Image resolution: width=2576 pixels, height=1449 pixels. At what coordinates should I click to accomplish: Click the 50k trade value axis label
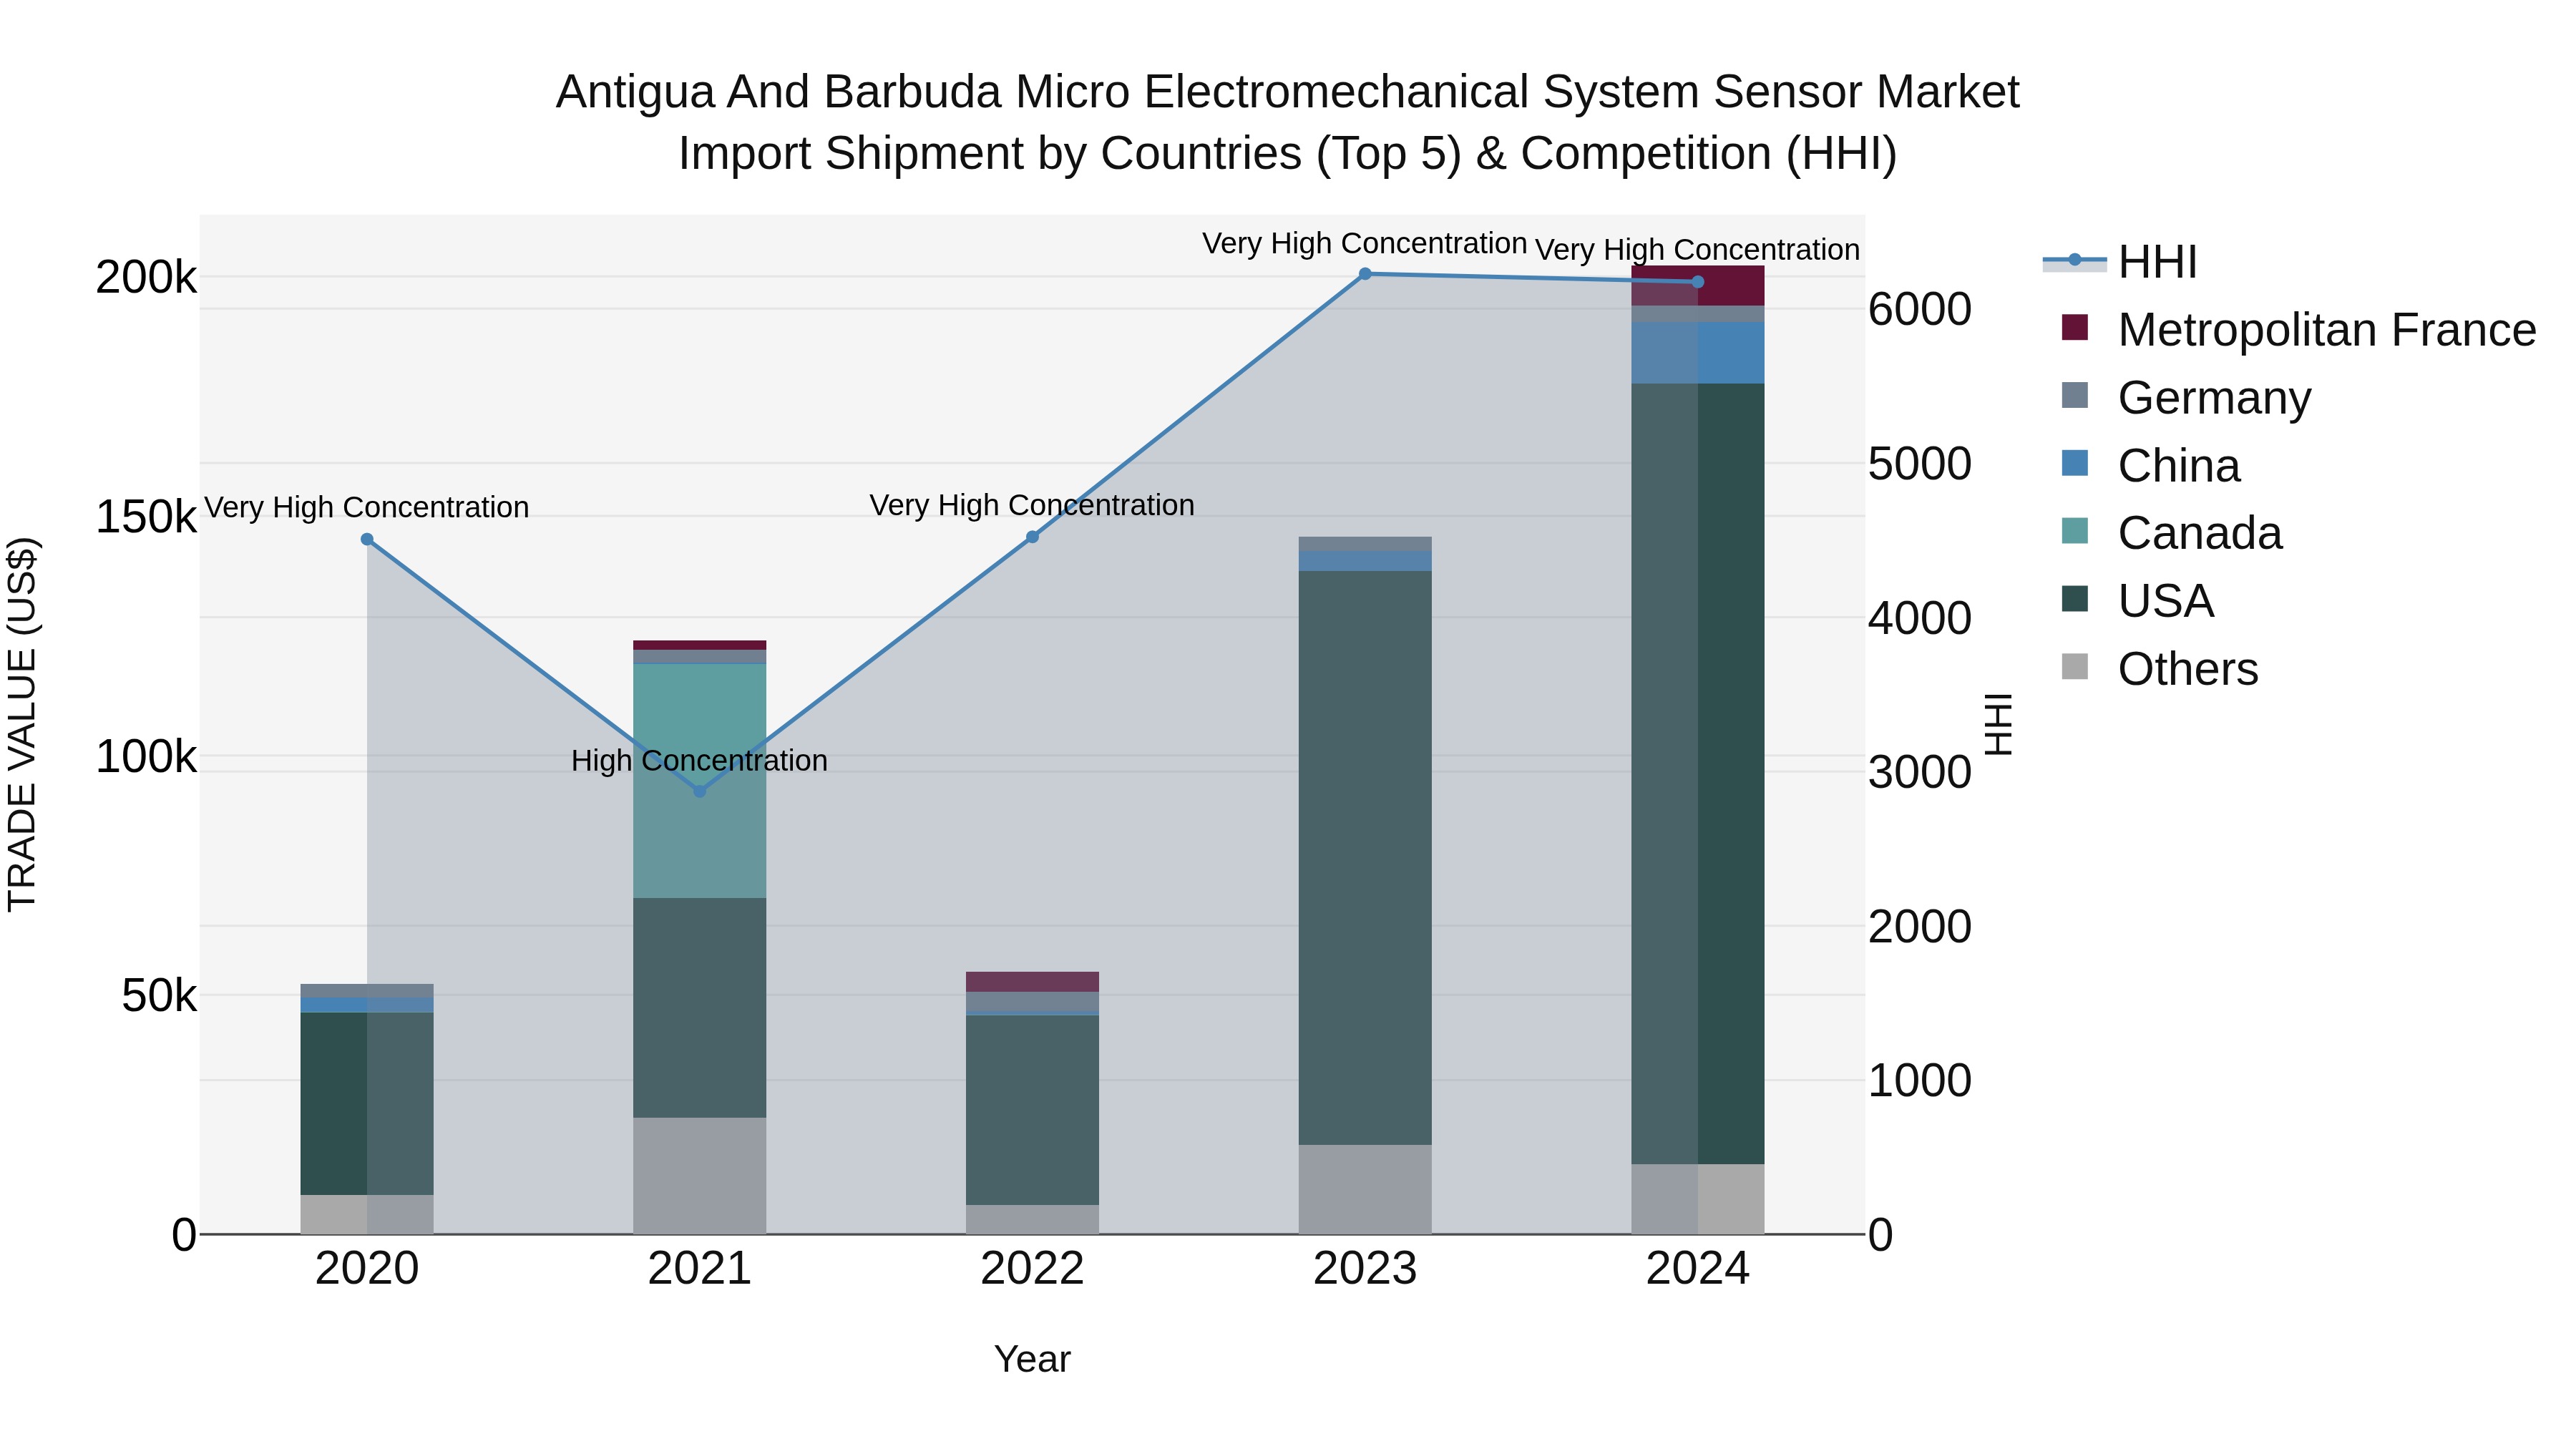point(159,996)
